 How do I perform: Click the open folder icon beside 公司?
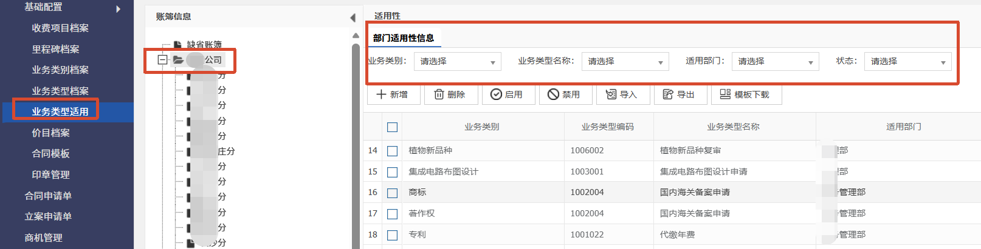point(178,59)
